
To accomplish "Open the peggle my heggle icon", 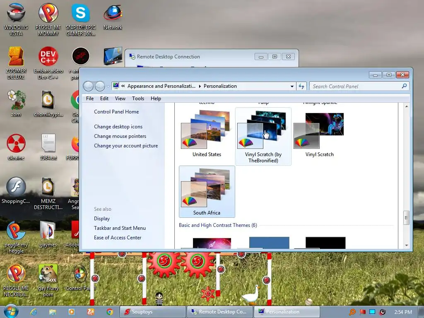I will point(16,237).
